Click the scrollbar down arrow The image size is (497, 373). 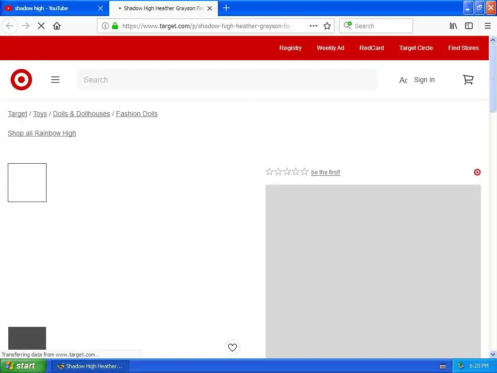pos(493,354)
